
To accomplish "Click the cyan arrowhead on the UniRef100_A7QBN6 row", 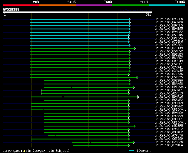I will (128, 42).
